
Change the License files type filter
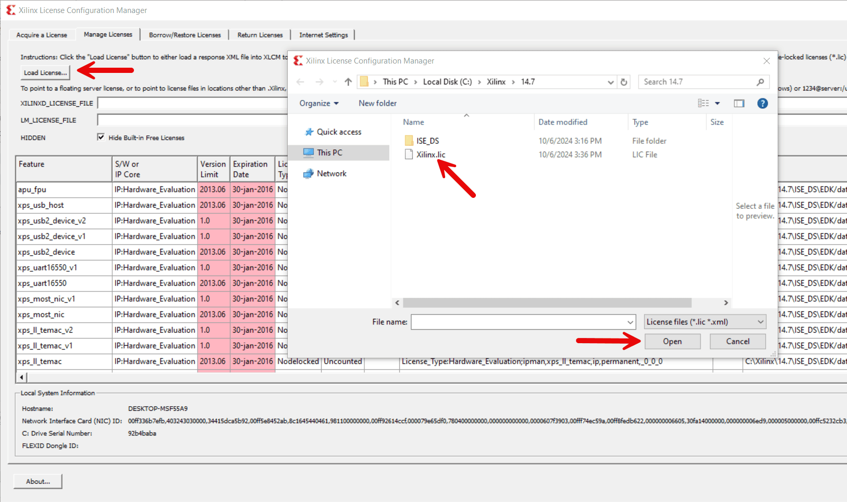(705, 321)
